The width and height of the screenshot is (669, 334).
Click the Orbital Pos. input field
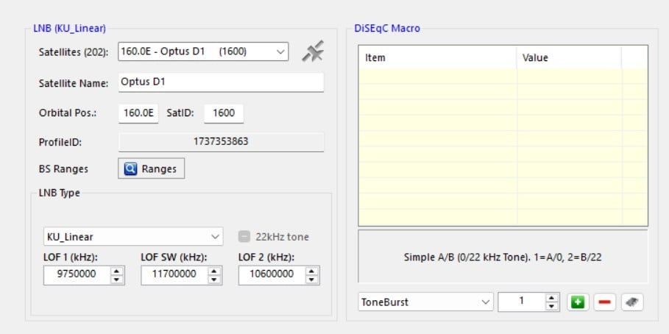pos(138,113)
